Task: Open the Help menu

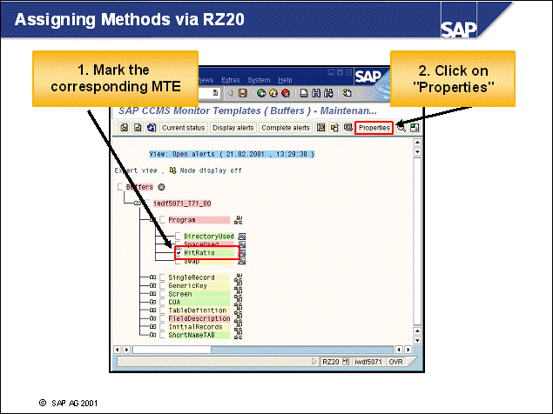Action: 285,80
